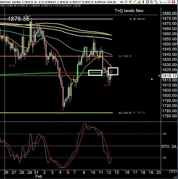Click the checklist with checkmark icon
Screen dimensions: 178x179
click(152, 2)
